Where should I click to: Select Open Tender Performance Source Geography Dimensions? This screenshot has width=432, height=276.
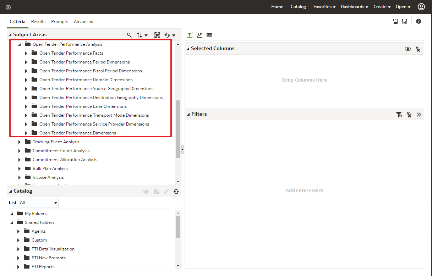coord(96,89)
